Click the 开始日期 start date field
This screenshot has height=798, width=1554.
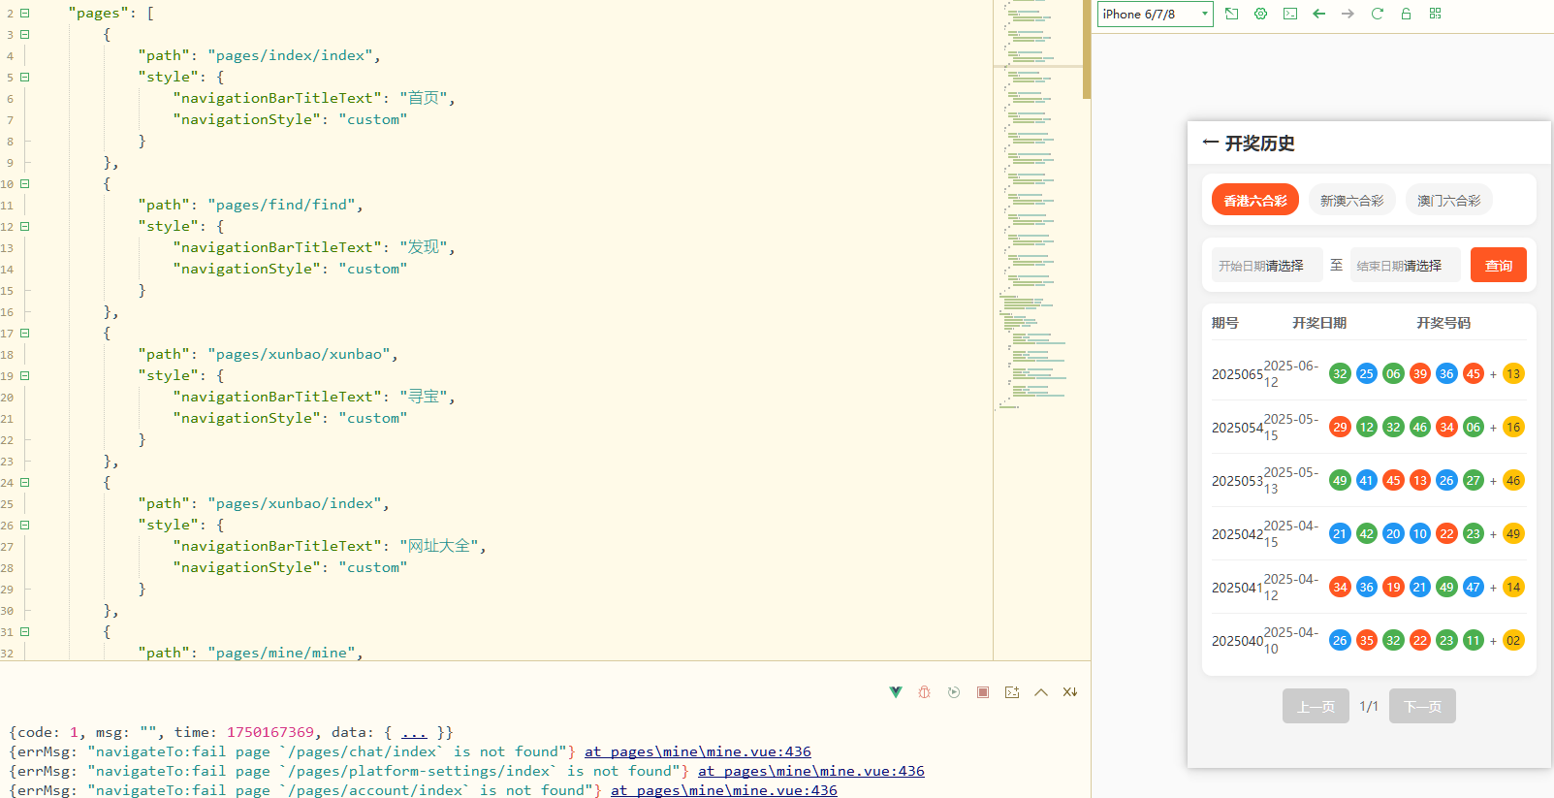pos(1266,265)
